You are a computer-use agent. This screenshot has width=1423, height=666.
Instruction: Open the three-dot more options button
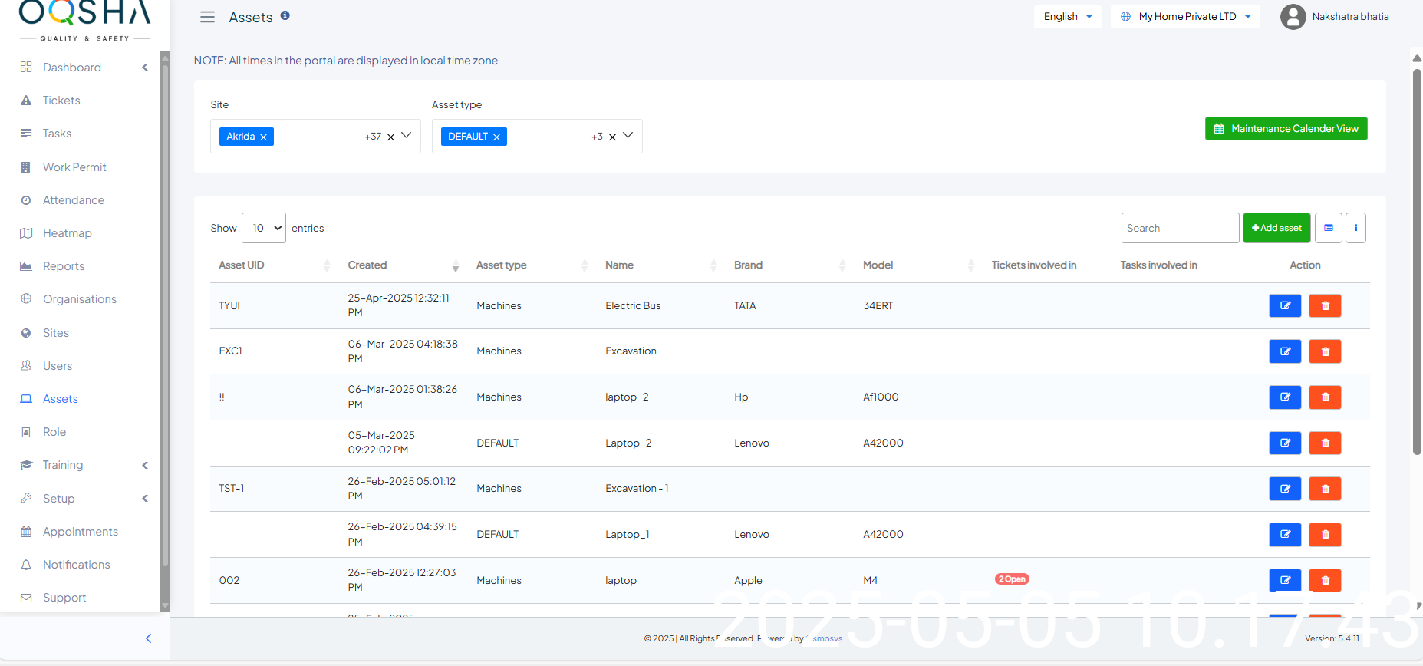click(1355, 228)
